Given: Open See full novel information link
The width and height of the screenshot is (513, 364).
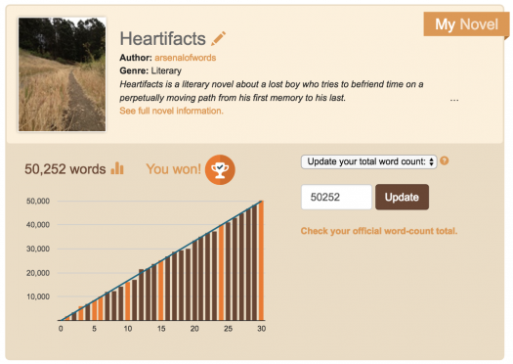Looking at the screenshot, I should 171,111.
